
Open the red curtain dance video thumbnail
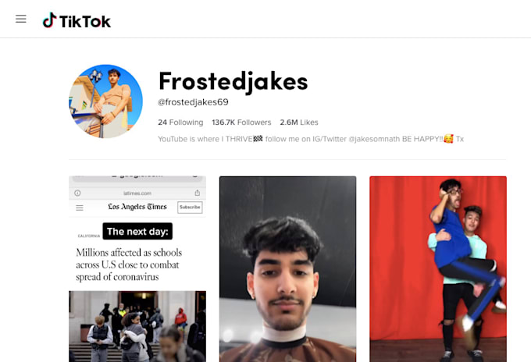point(438,269)
